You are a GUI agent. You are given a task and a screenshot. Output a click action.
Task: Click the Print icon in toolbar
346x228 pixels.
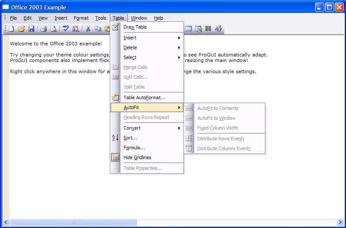coord(43,29)
